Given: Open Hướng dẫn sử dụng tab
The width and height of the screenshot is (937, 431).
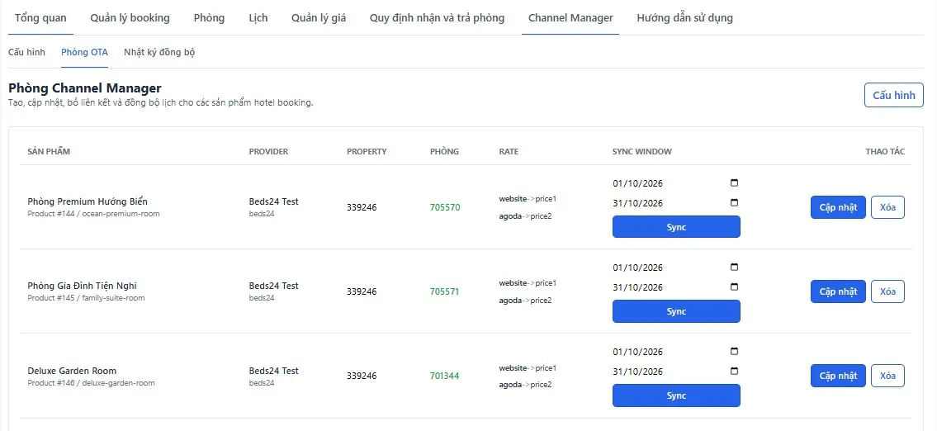Looking at the screenshot, I should click(x=685, y=18).
